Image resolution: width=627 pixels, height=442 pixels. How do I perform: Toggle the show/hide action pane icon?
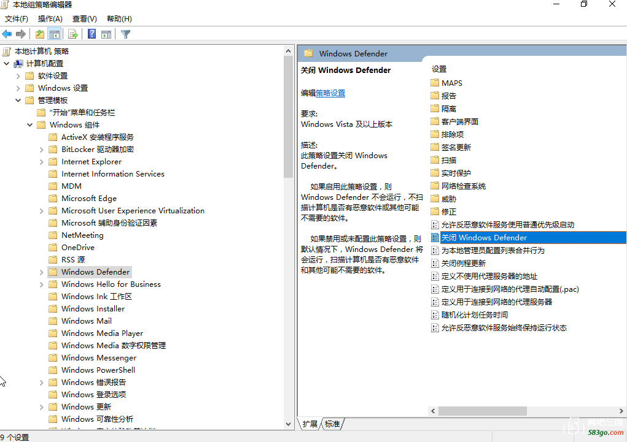click(106, 34)
